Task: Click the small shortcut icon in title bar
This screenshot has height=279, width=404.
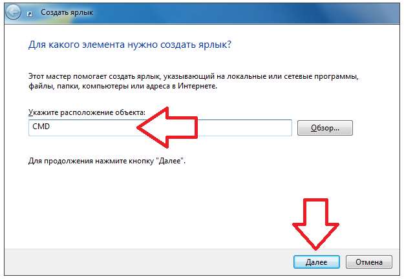Action: 31,13
